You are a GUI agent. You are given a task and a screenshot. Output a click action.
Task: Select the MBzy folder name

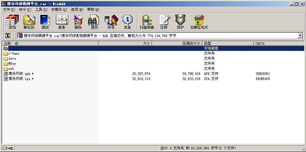(12, 63)
